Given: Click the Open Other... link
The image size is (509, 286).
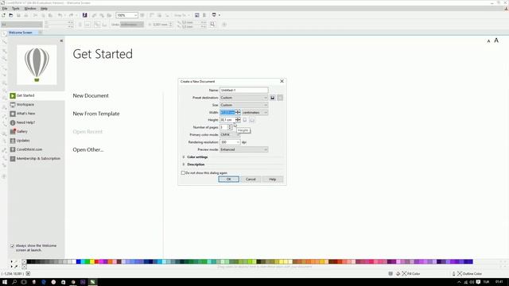Looking at the screenshot, I should pos(88,150).
